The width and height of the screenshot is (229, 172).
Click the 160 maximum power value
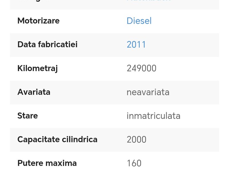click(134, 163)
